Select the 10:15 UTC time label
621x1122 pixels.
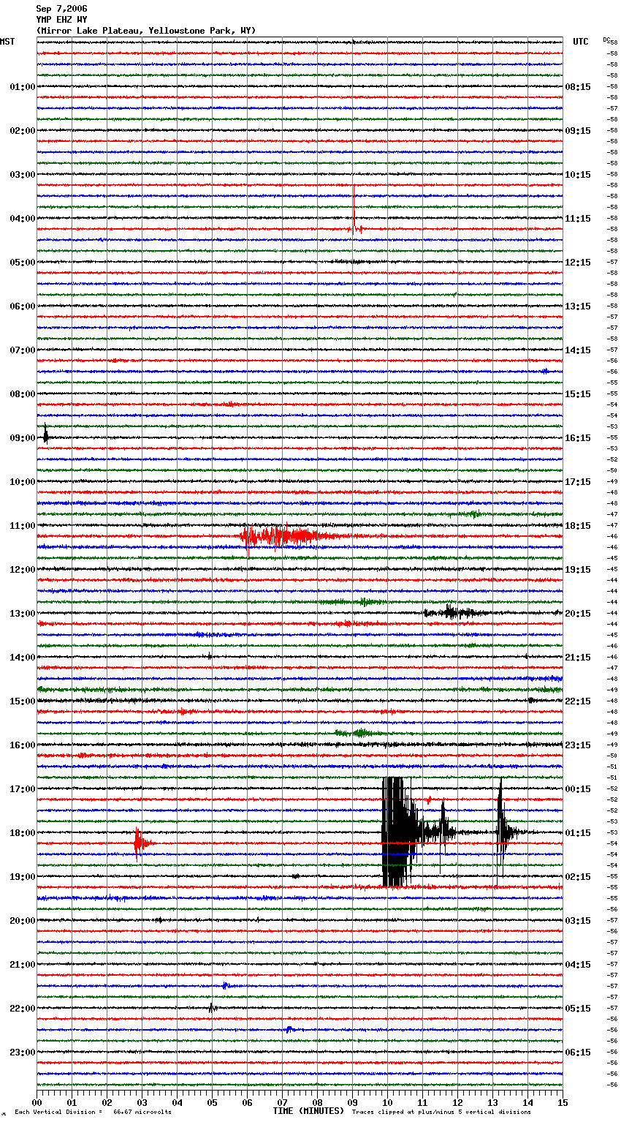pyautogui.click(x=578, y=175)
